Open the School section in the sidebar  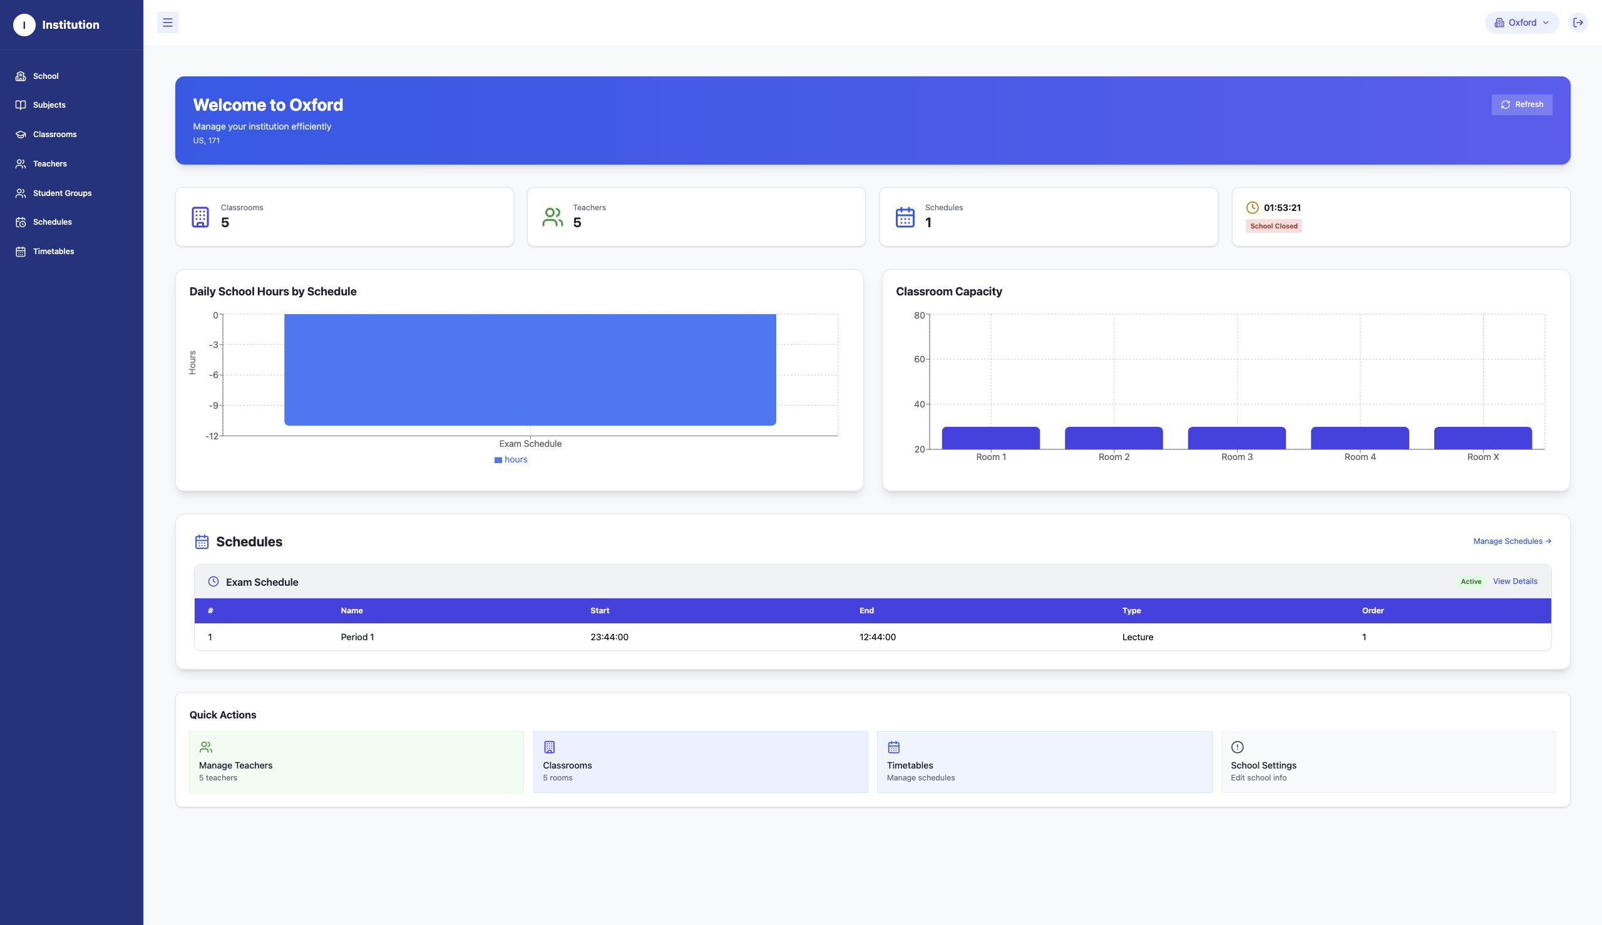point(46,76)
